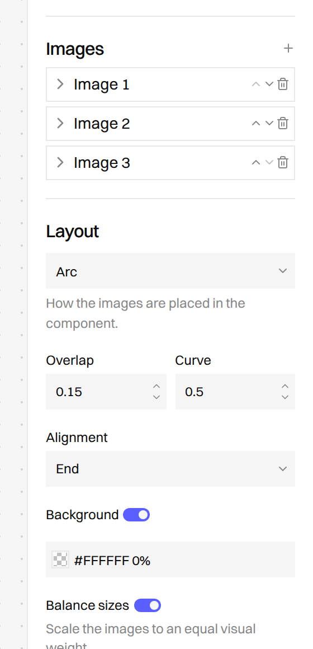
Task: Delete Image 2 with trash icon
Action: click(x=283, y=123)
